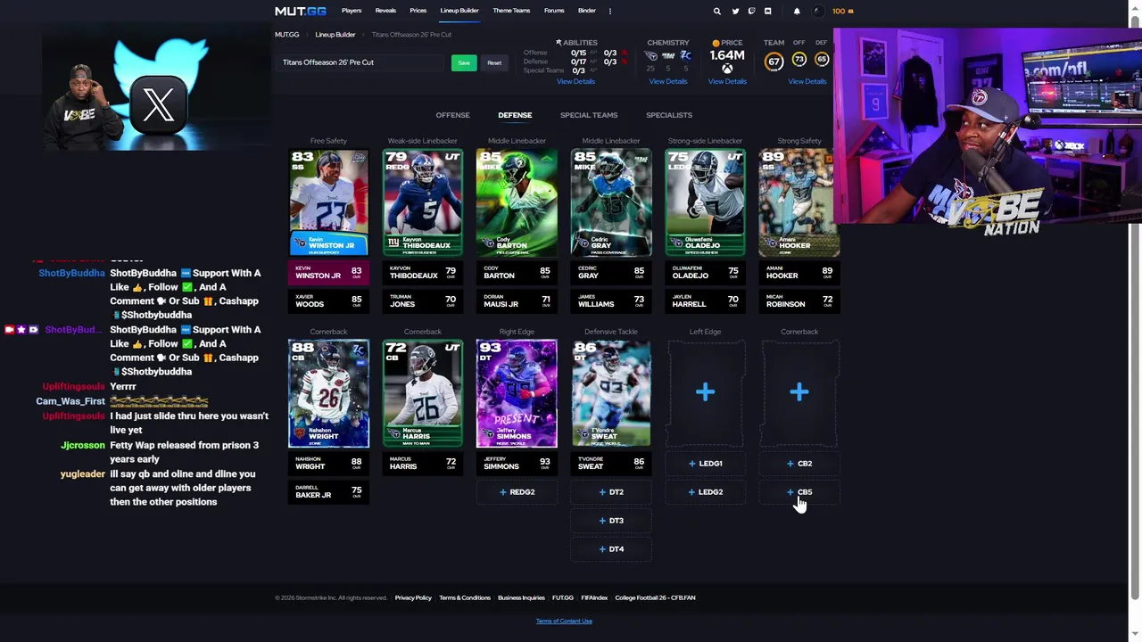Image resolution: width=1142 pixels, height=642 pixels.
Task: Add a player to empty Cornerback card slot
Action: 799,392
